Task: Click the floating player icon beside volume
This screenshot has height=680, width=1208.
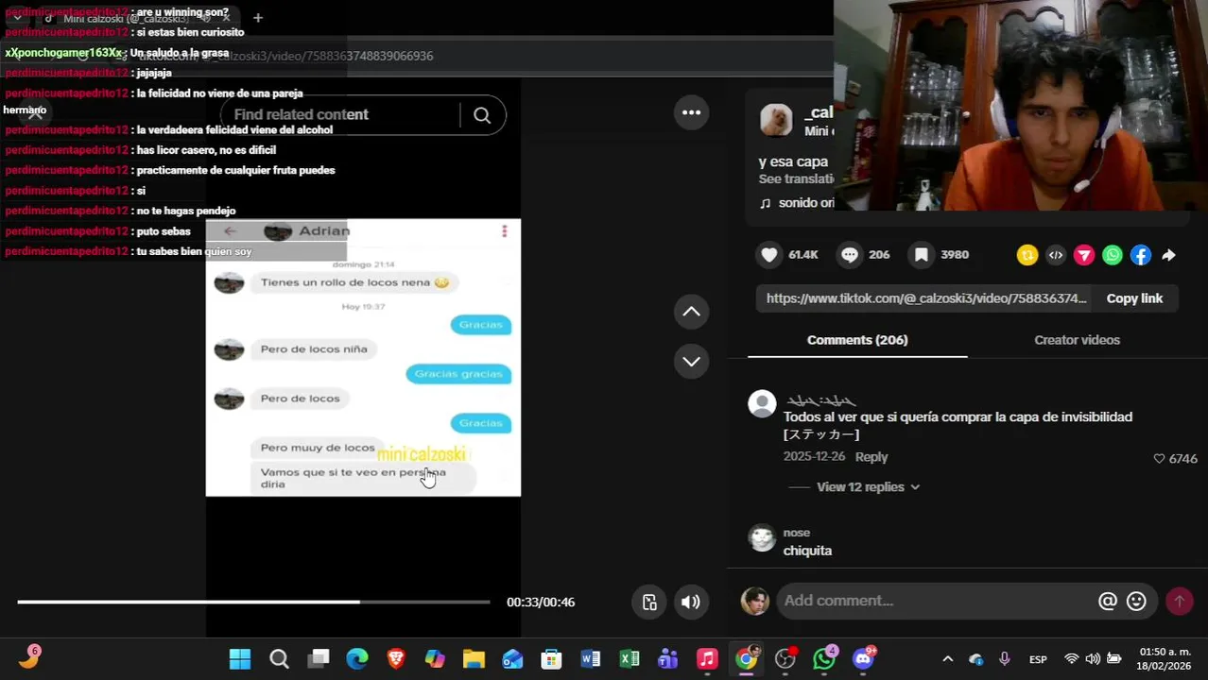Action: [649, 603]
